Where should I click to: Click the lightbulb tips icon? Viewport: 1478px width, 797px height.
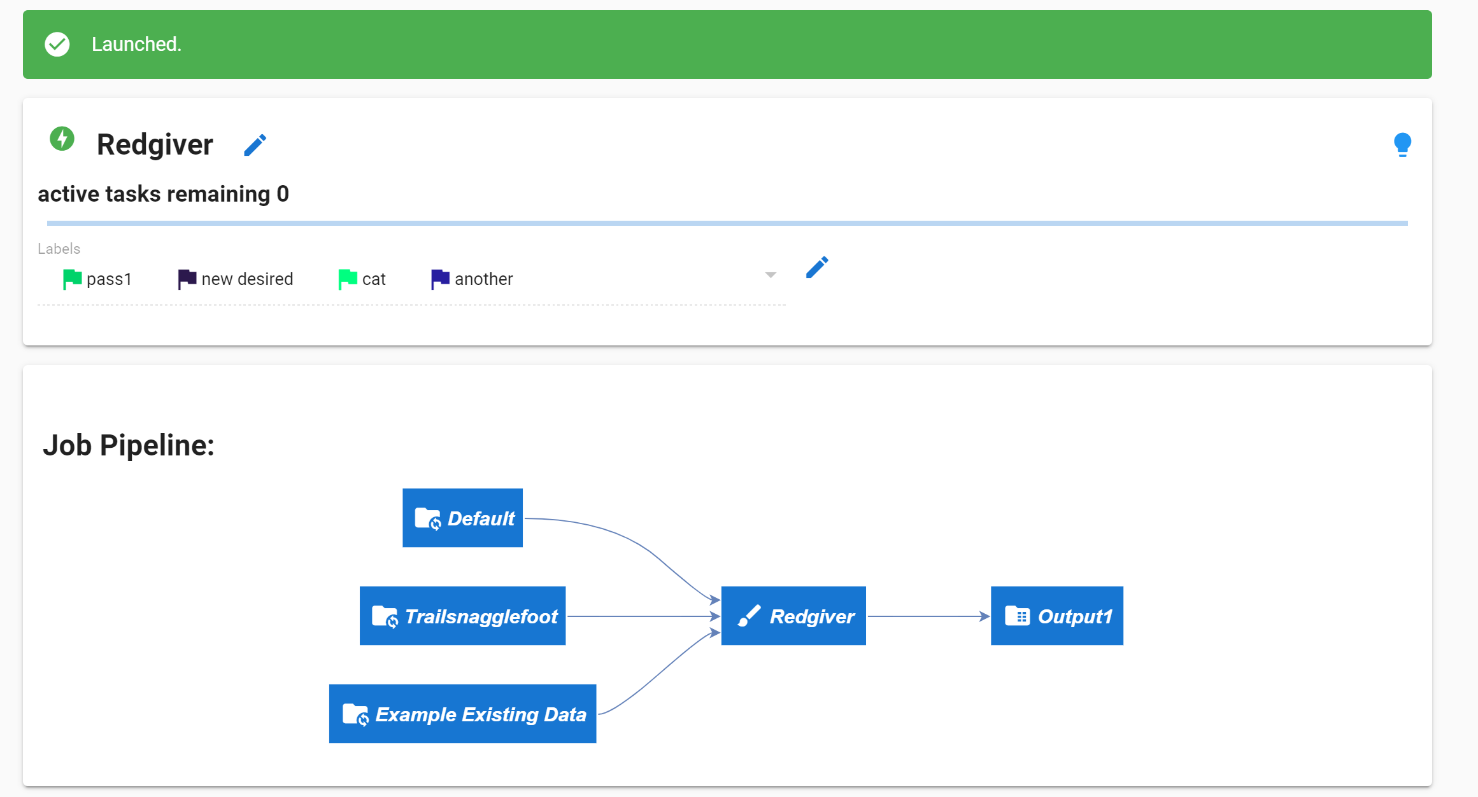coord(1402,144)
